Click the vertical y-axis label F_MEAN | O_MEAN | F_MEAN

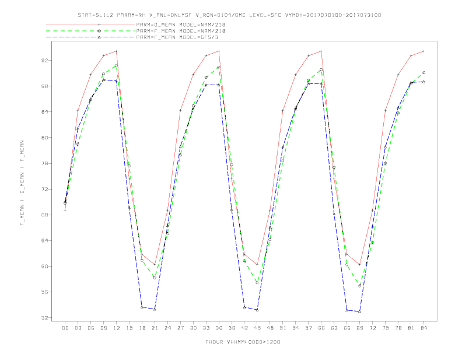click(x=22, y=183)
